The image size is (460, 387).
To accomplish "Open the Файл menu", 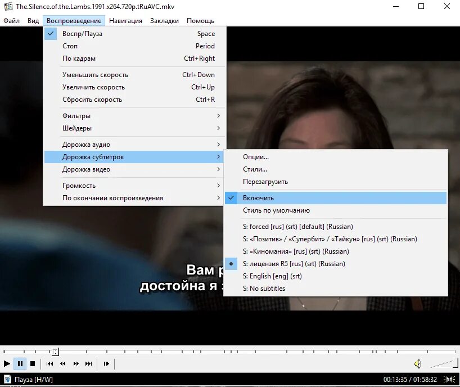I will point(11,21).
